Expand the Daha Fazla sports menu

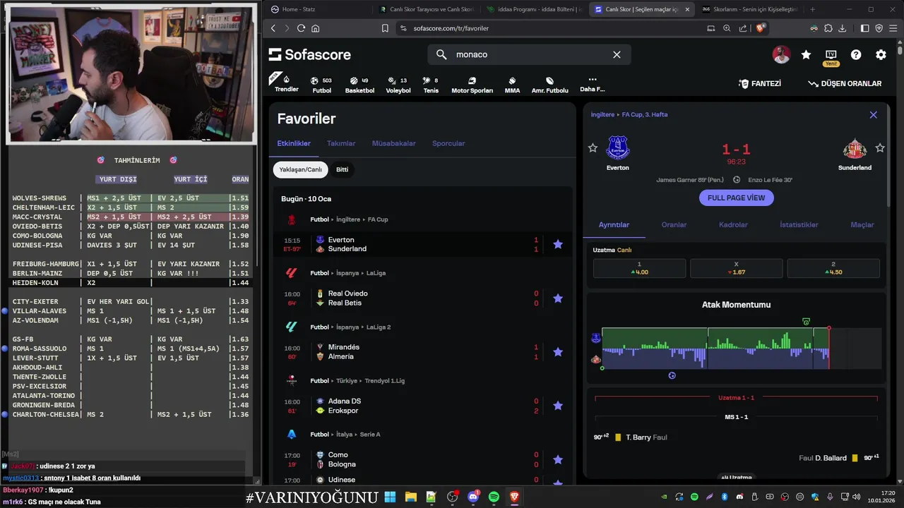(593, 85)
